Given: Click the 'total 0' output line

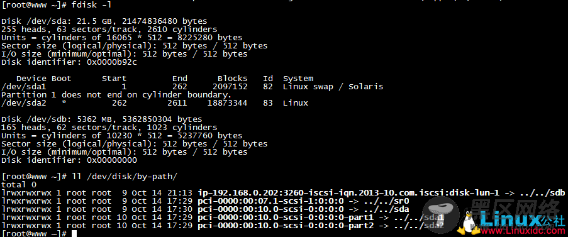Looking at the screenshot, I should point(19,185).
